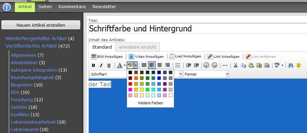Click the blue info icon

coord(7,7)
